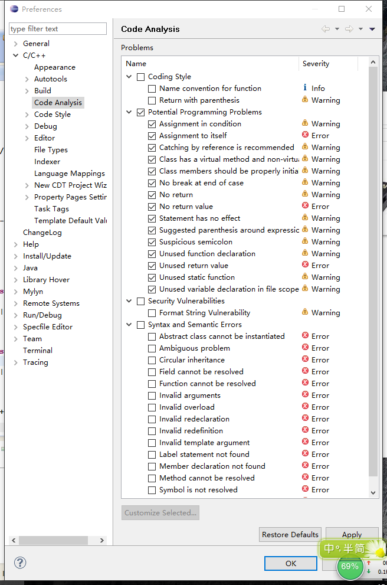This screenshot has width=387, height=585.
Task: Click Error icon for Ambiguous problem
Action: 305,347
